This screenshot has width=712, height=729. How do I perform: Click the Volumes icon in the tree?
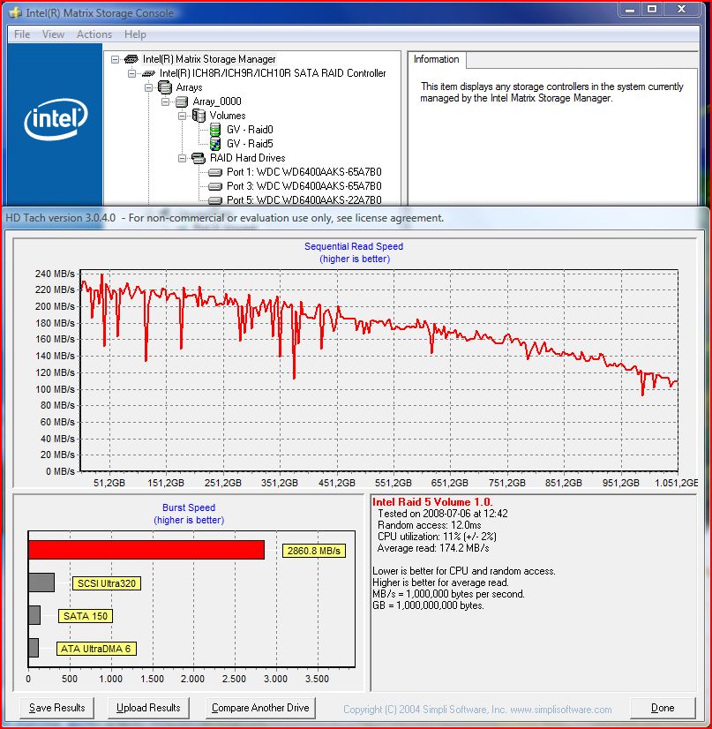click(199, 116)
